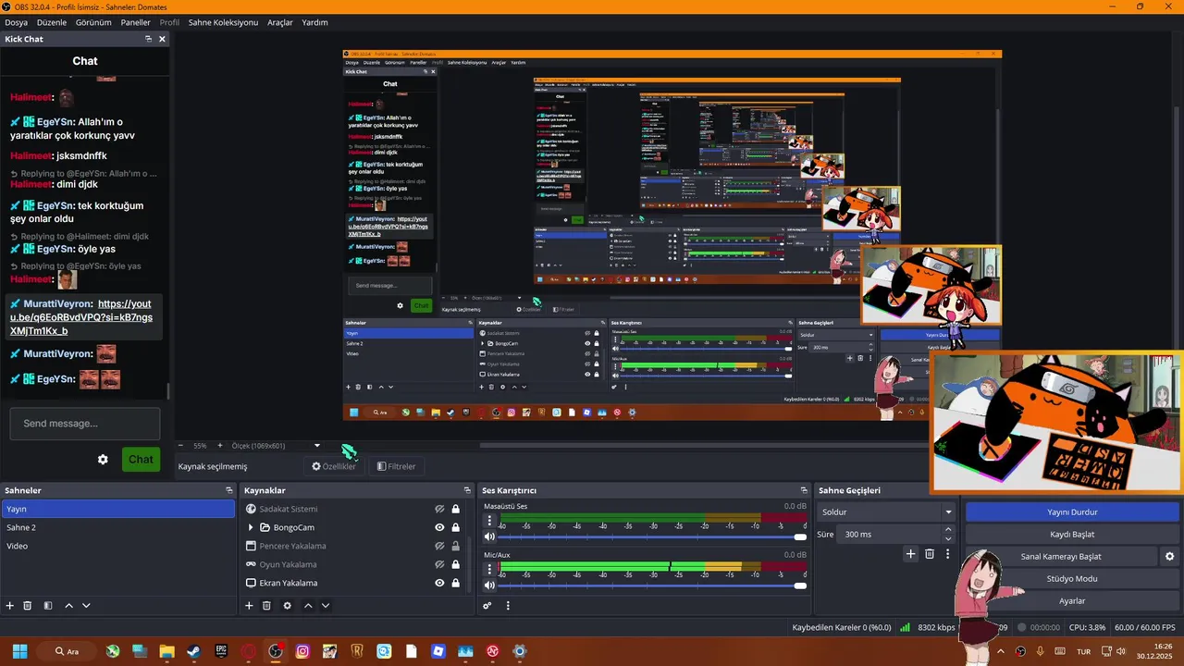Show the Pencere Yakalama source
Screen dimensions: 1184x666
[x=440, y=546]
